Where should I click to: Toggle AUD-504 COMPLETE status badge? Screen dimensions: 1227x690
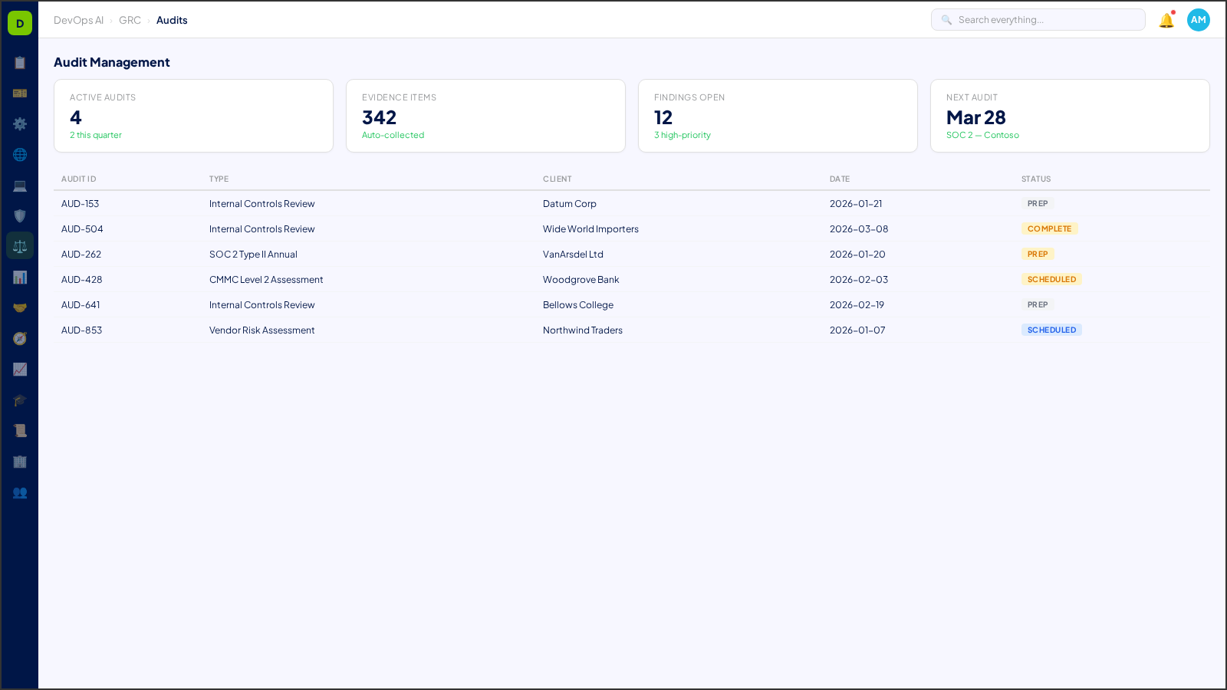click(1050, 228)
